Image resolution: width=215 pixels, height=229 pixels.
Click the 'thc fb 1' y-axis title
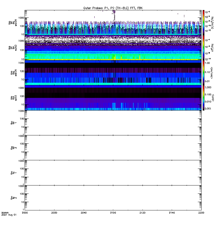point(14,173)
